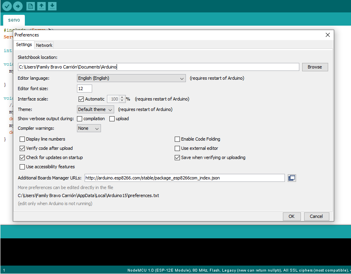Viewport: 351px width, 274px height.
Task: Open the Theme dropdown
Action: [95, 109]
